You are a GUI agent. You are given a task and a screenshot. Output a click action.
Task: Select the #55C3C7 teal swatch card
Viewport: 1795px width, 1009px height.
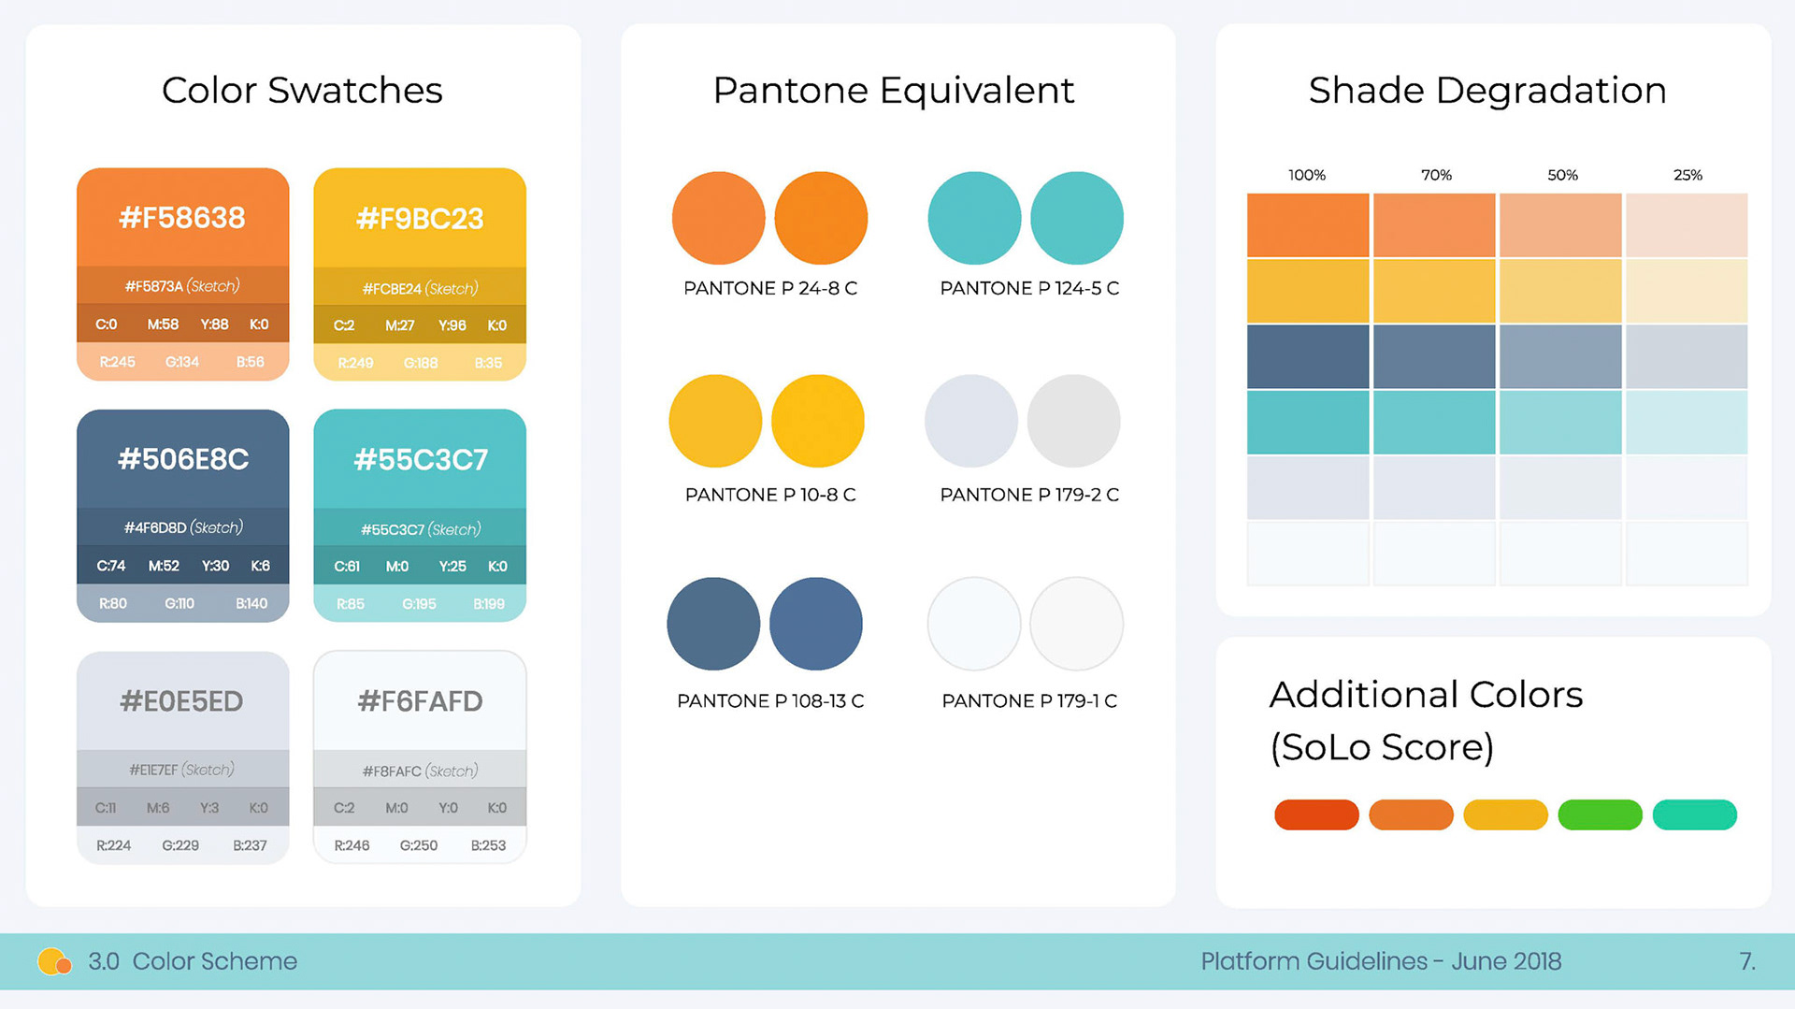[420, 515]
